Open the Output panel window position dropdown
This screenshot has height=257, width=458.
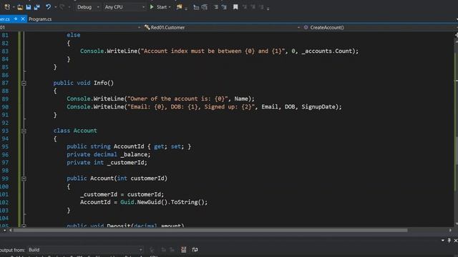pyautogui.click(x=443, y=241)
